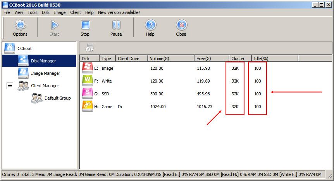Collapse the Client Manager tree node
Image resolution: width=334 pixels, height=181 pixels.
click(x=10, y=86)
